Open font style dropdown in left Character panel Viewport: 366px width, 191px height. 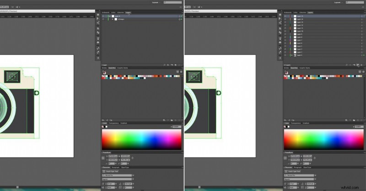[133, 179]
